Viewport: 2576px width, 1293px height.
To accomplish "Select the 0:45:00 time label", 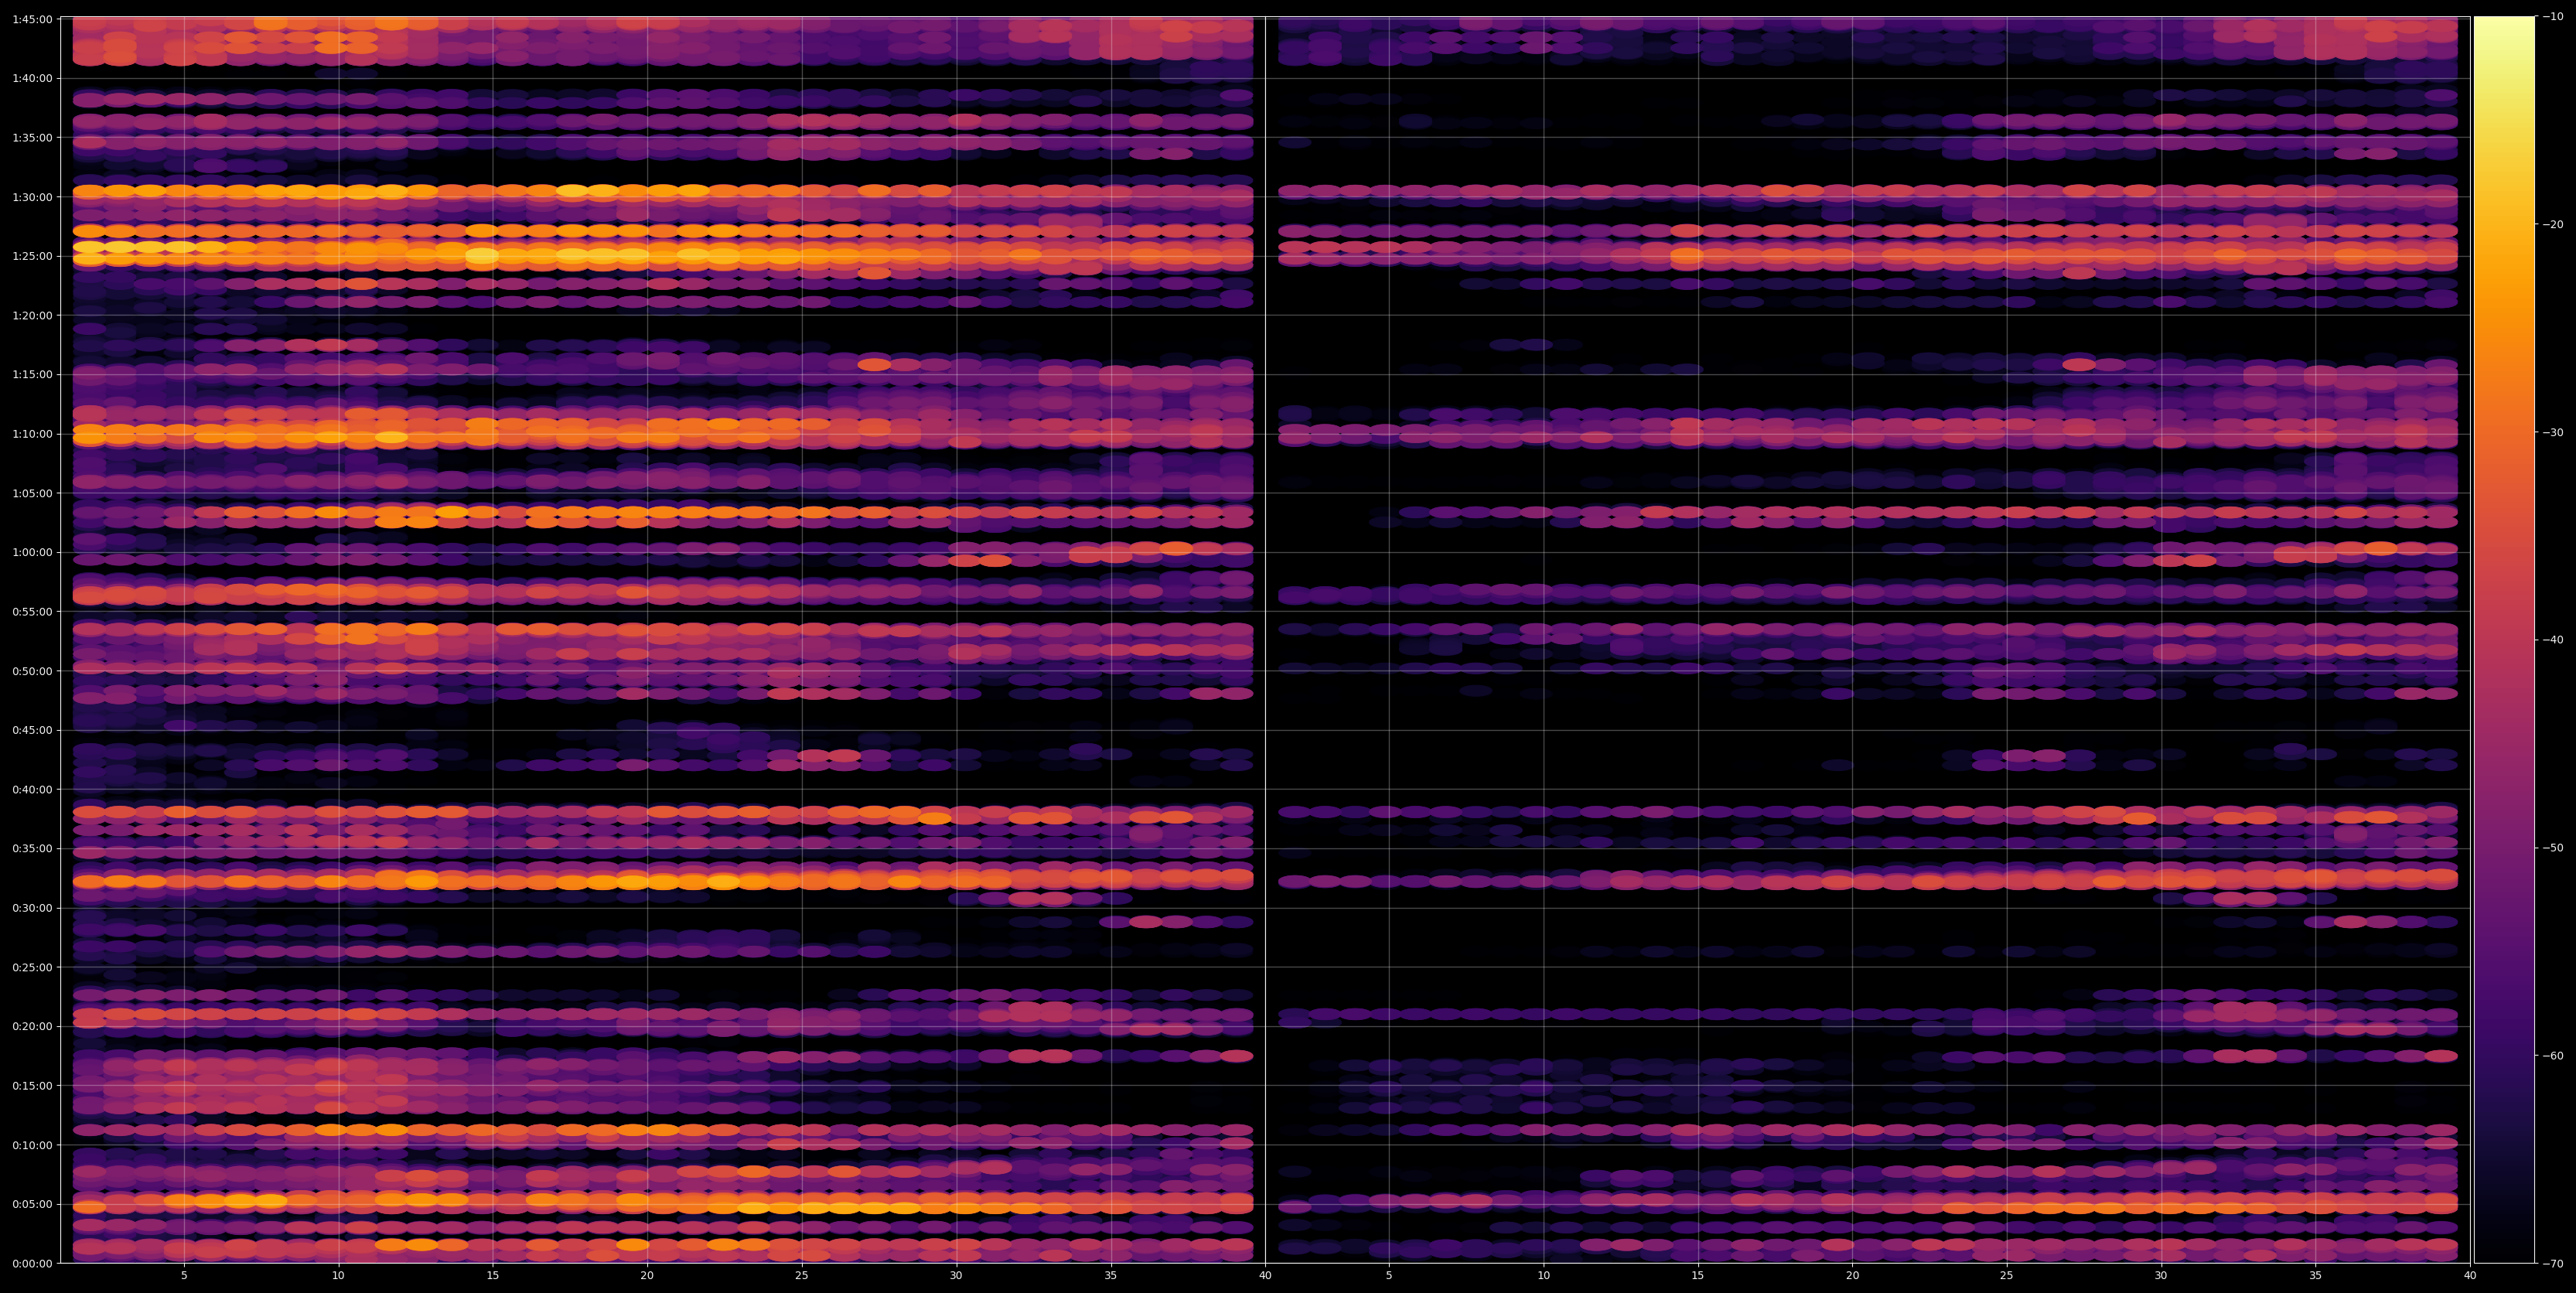I will [x=33, y=730].
